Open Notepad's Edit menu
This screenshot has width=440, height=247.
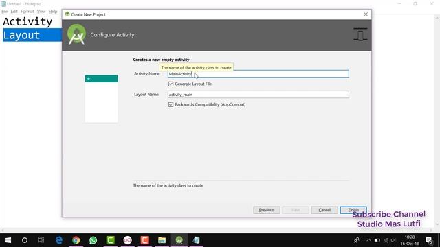click(14, 12)
